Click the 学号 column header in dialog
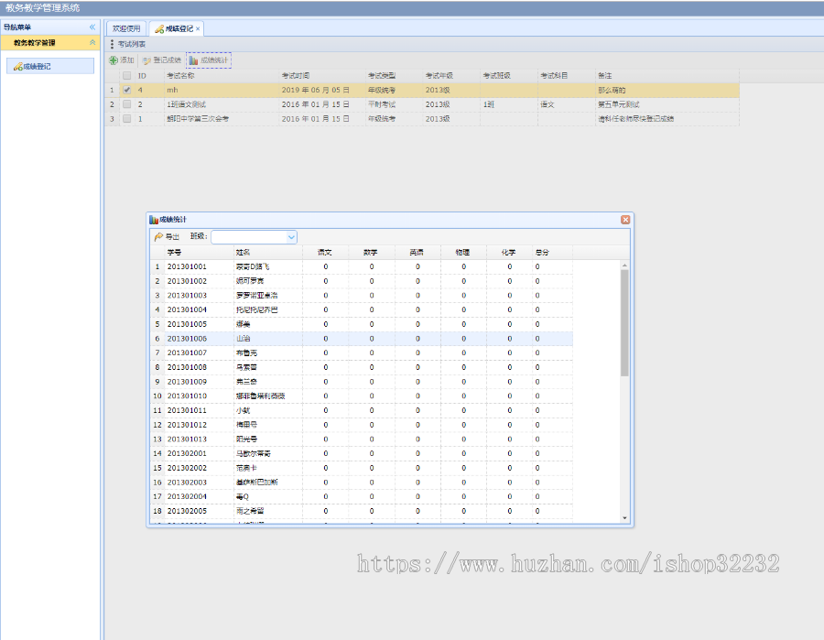 (175, 252)
